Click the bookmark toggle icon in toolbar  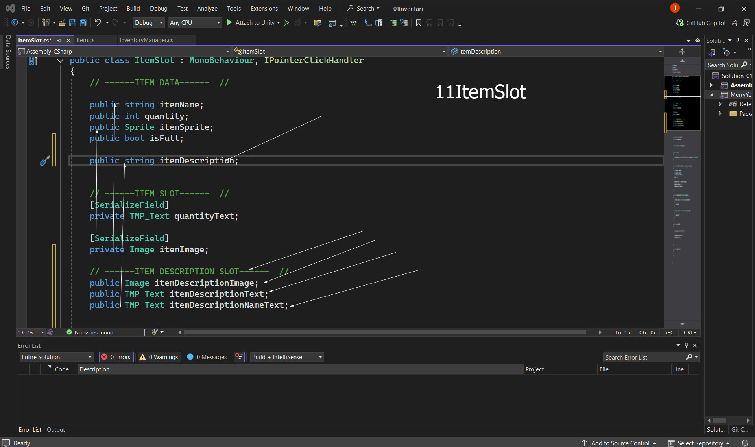click(418, 23)
